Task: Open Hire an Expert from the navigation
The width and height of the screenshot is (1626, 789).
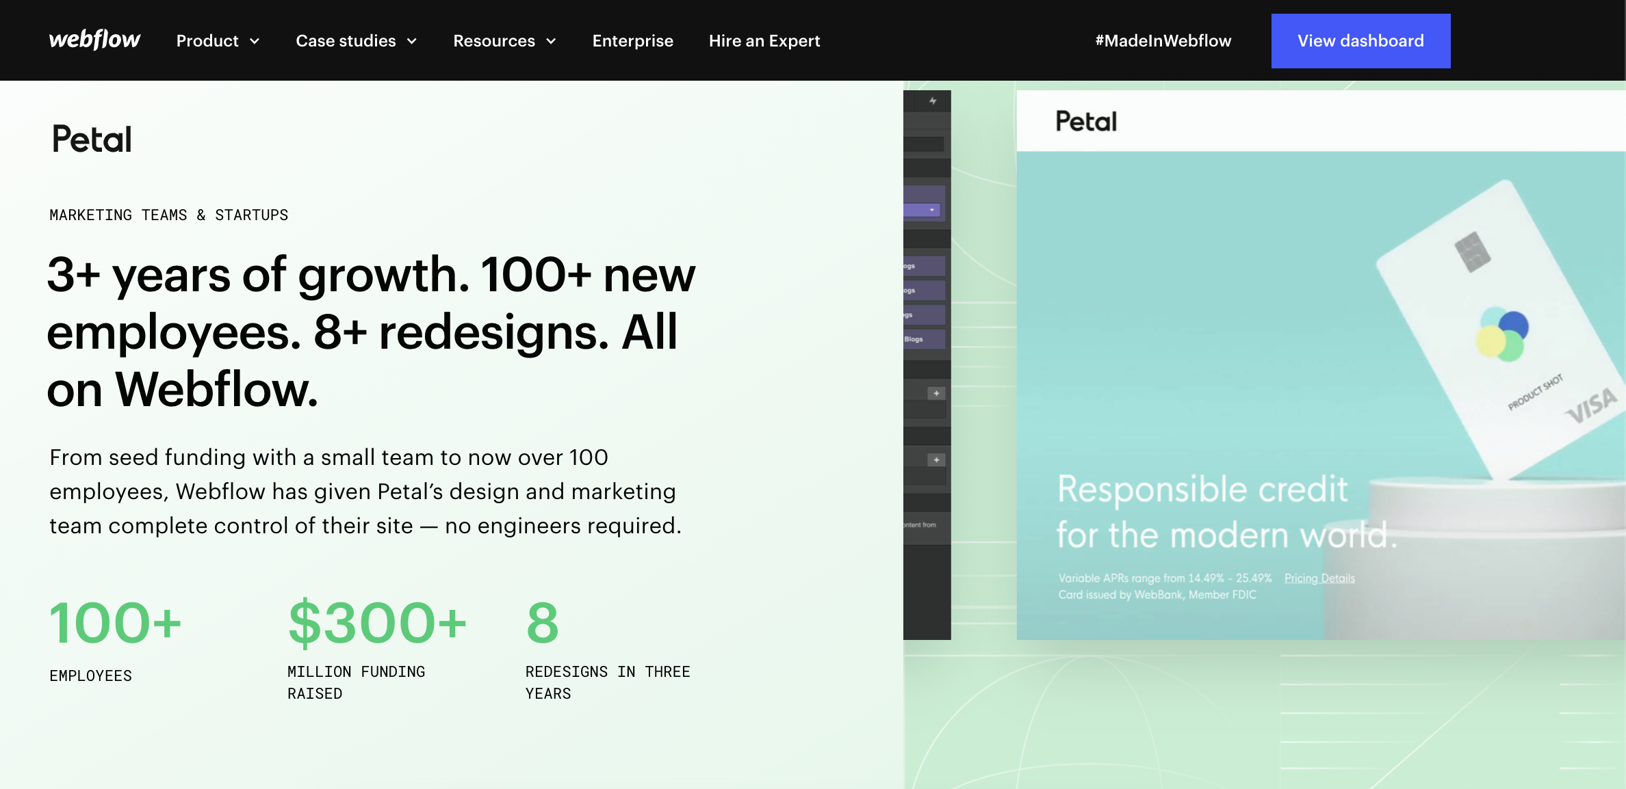Action: click(764, 41)
